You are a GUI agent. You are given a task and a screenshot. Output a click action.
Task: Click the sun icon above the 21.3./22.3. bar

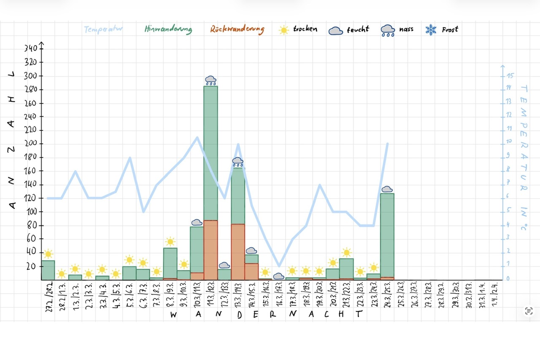(346, 253)
